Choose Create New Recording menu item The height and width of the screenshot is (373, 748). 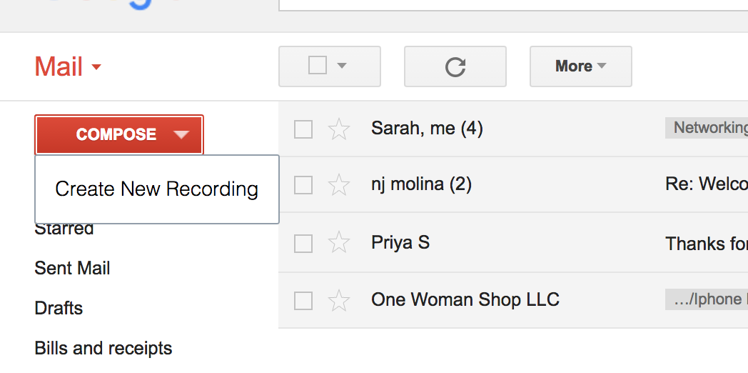click(156, 189)
